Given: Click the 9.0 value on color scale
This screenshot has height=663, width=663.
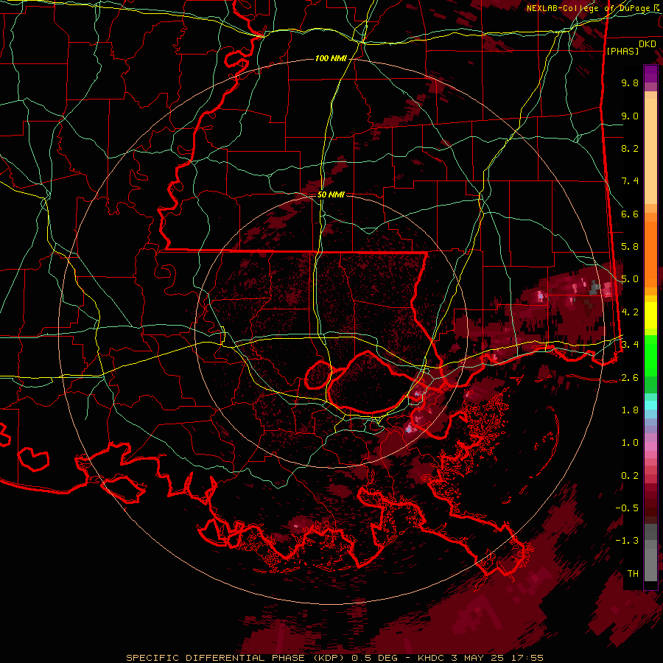Looking at the screenshot, I should pos(630,116).
